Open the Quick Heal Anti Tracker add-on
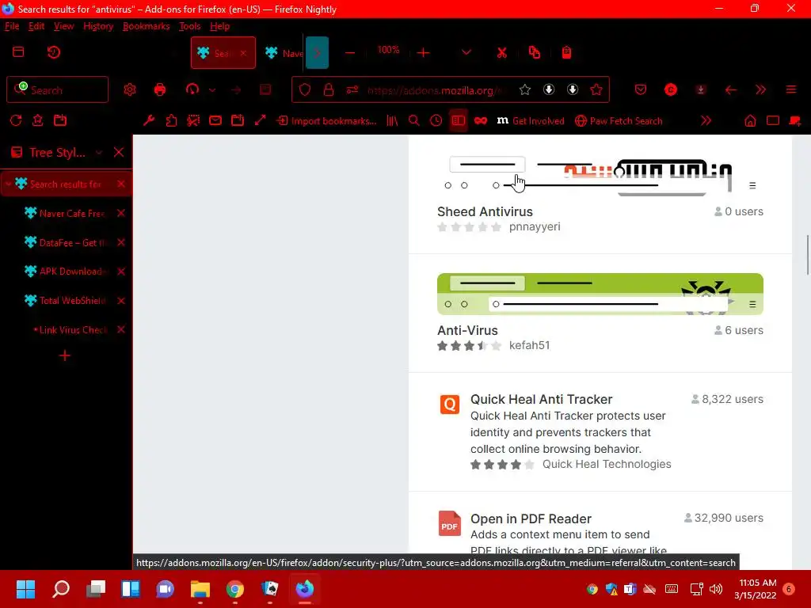Image resolution: width=811 pixels, height=608 pixels. point(541,399)
